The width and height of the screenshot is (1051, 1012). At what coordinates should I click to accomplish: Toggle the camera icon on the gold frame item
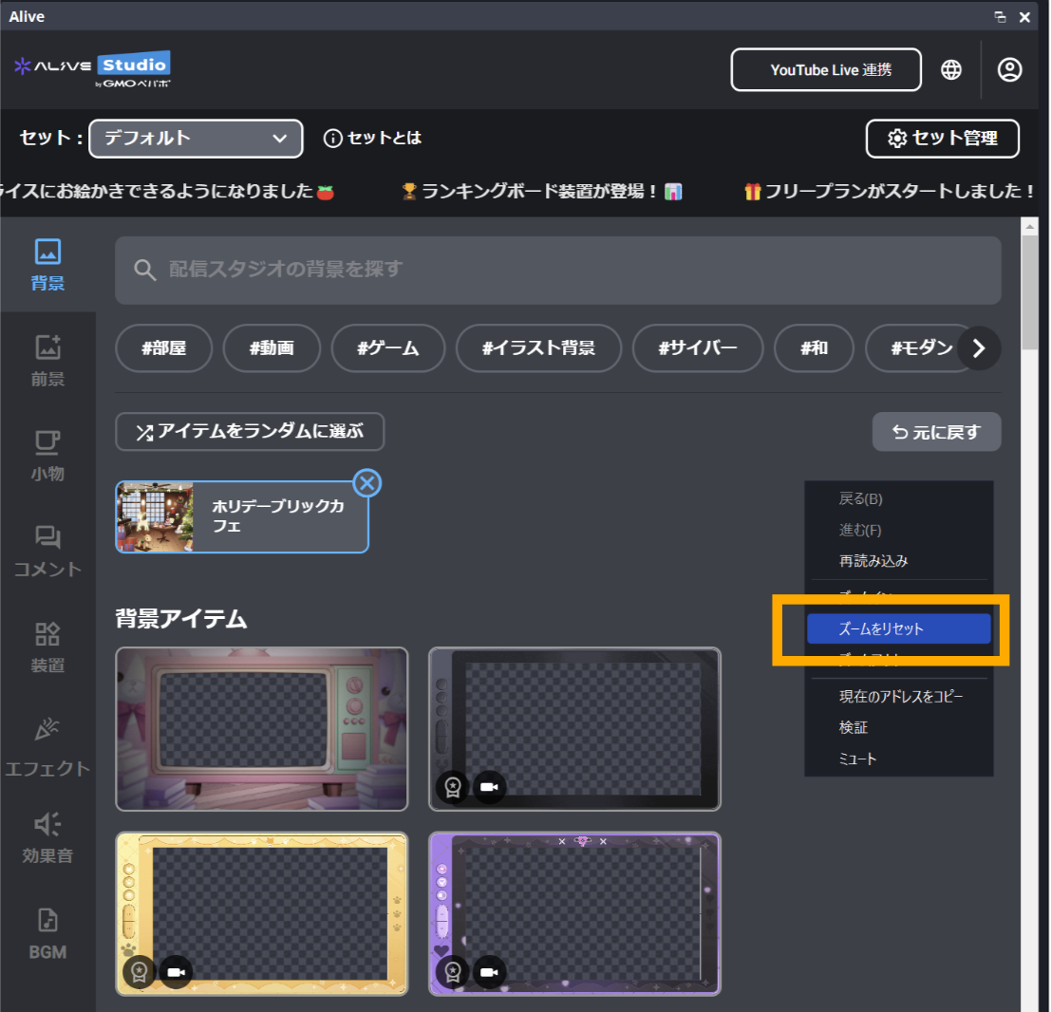[x=175, y=971]
